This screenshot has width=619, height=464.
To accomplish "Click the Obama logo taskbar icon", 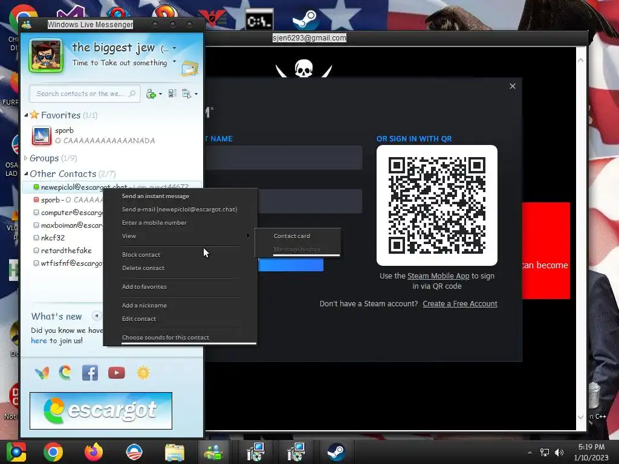I will (134, 452).
